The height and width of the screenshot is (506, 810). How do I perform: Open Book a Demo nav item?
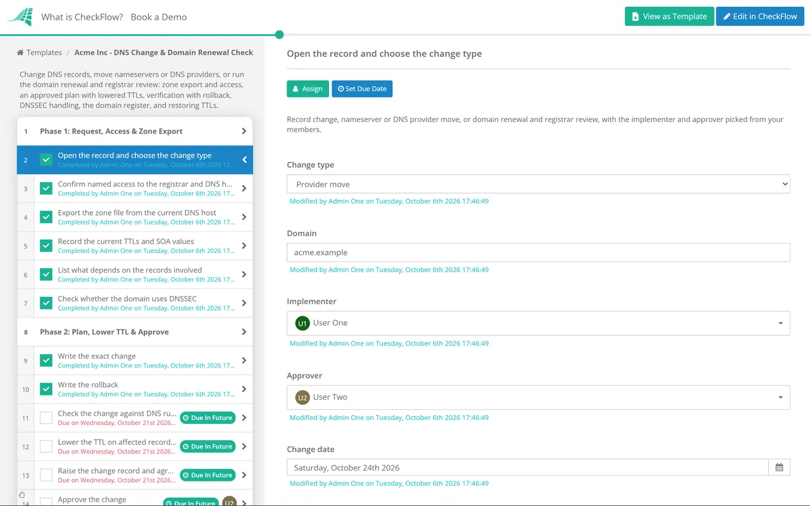pyautogui.click(x=159, y=17)
